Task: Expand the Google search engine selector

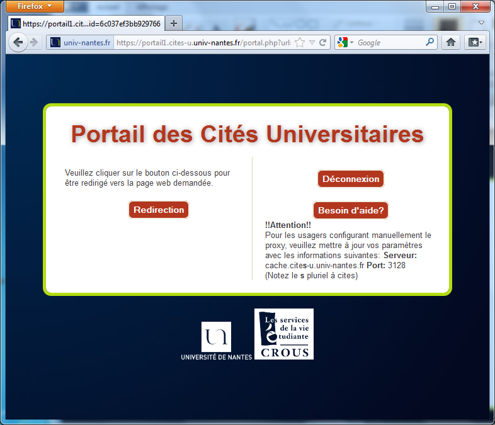Action: point(346,43)
